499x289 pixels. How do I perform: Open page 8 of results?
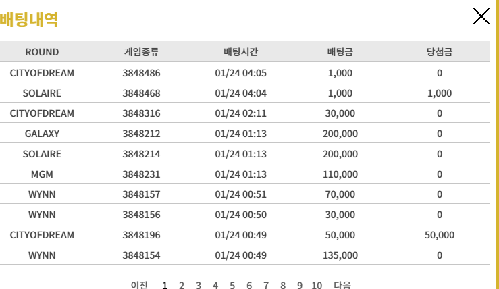(x=283, y=285)
